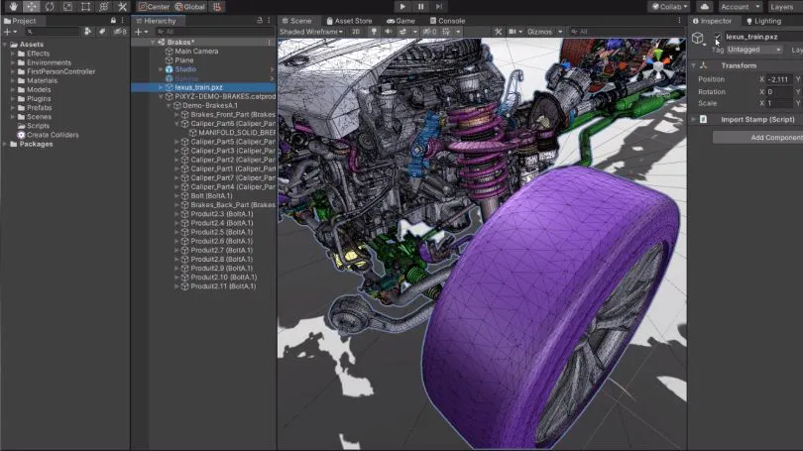The height and width of the screenshot is (451, 803).
Task: Open the Account dropdown
Action: pyautogui.click(x=740, y=7)
